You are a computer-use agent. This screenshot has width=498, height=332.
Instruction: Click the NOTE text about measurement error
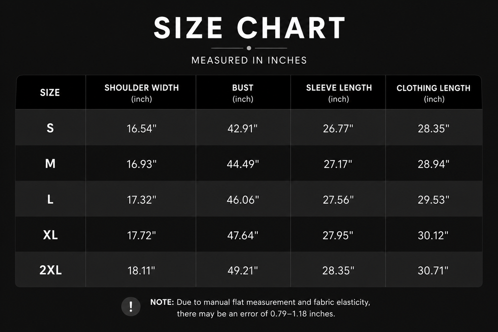(x=260, y=308)
